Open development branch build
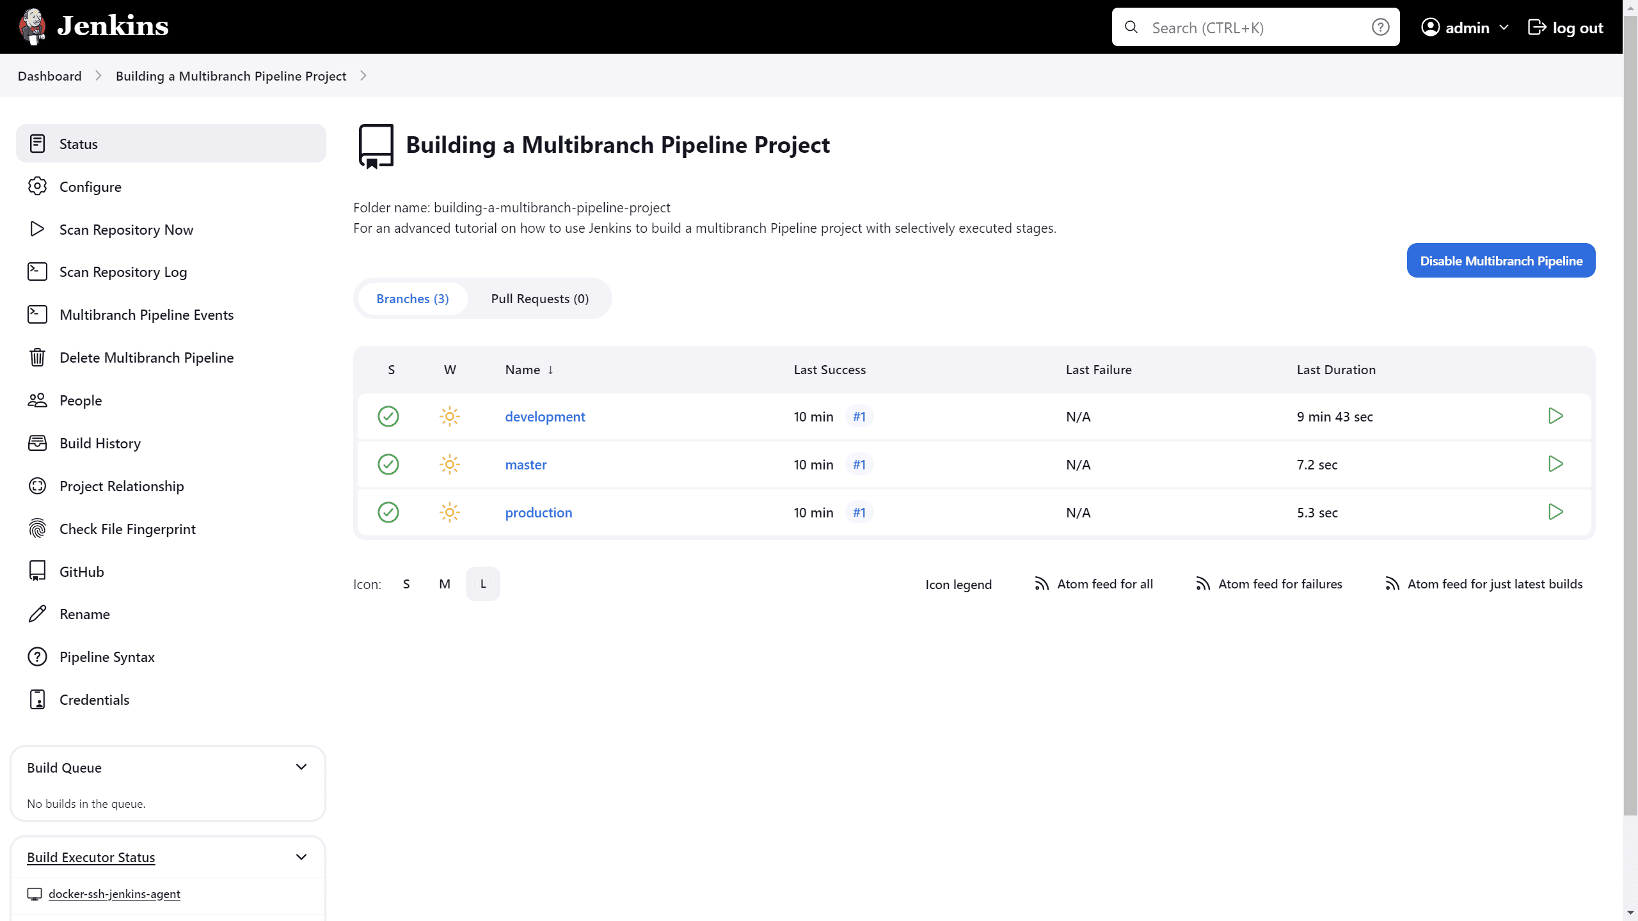1638x921 pixels. [x=545, y=416]
